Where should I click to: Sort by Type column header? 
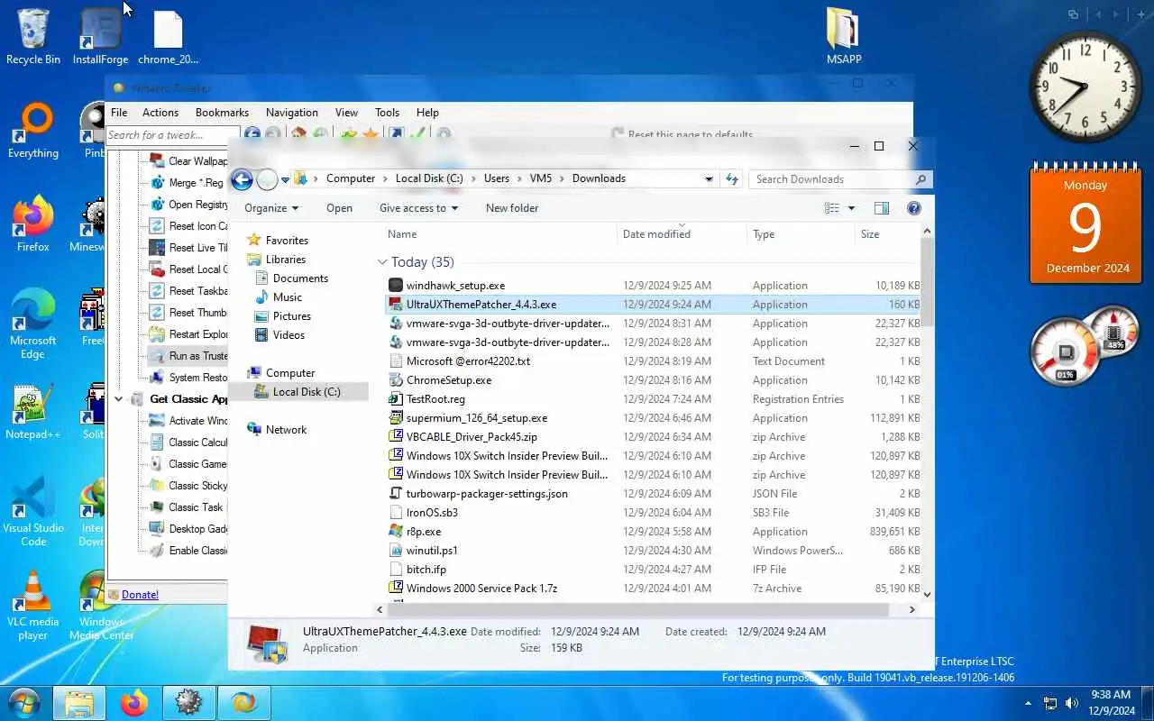(764, 234)
